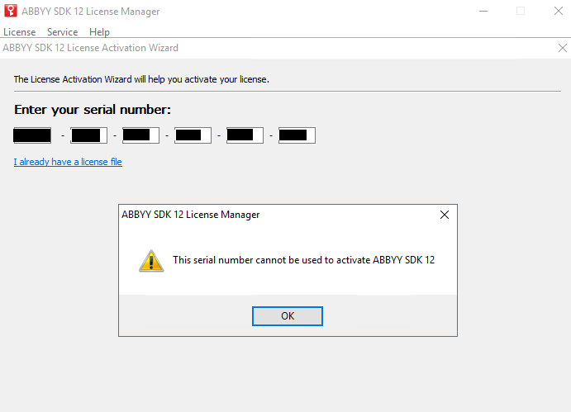
Task: Click OK in the warning dialog
Action: pos(288,316)
